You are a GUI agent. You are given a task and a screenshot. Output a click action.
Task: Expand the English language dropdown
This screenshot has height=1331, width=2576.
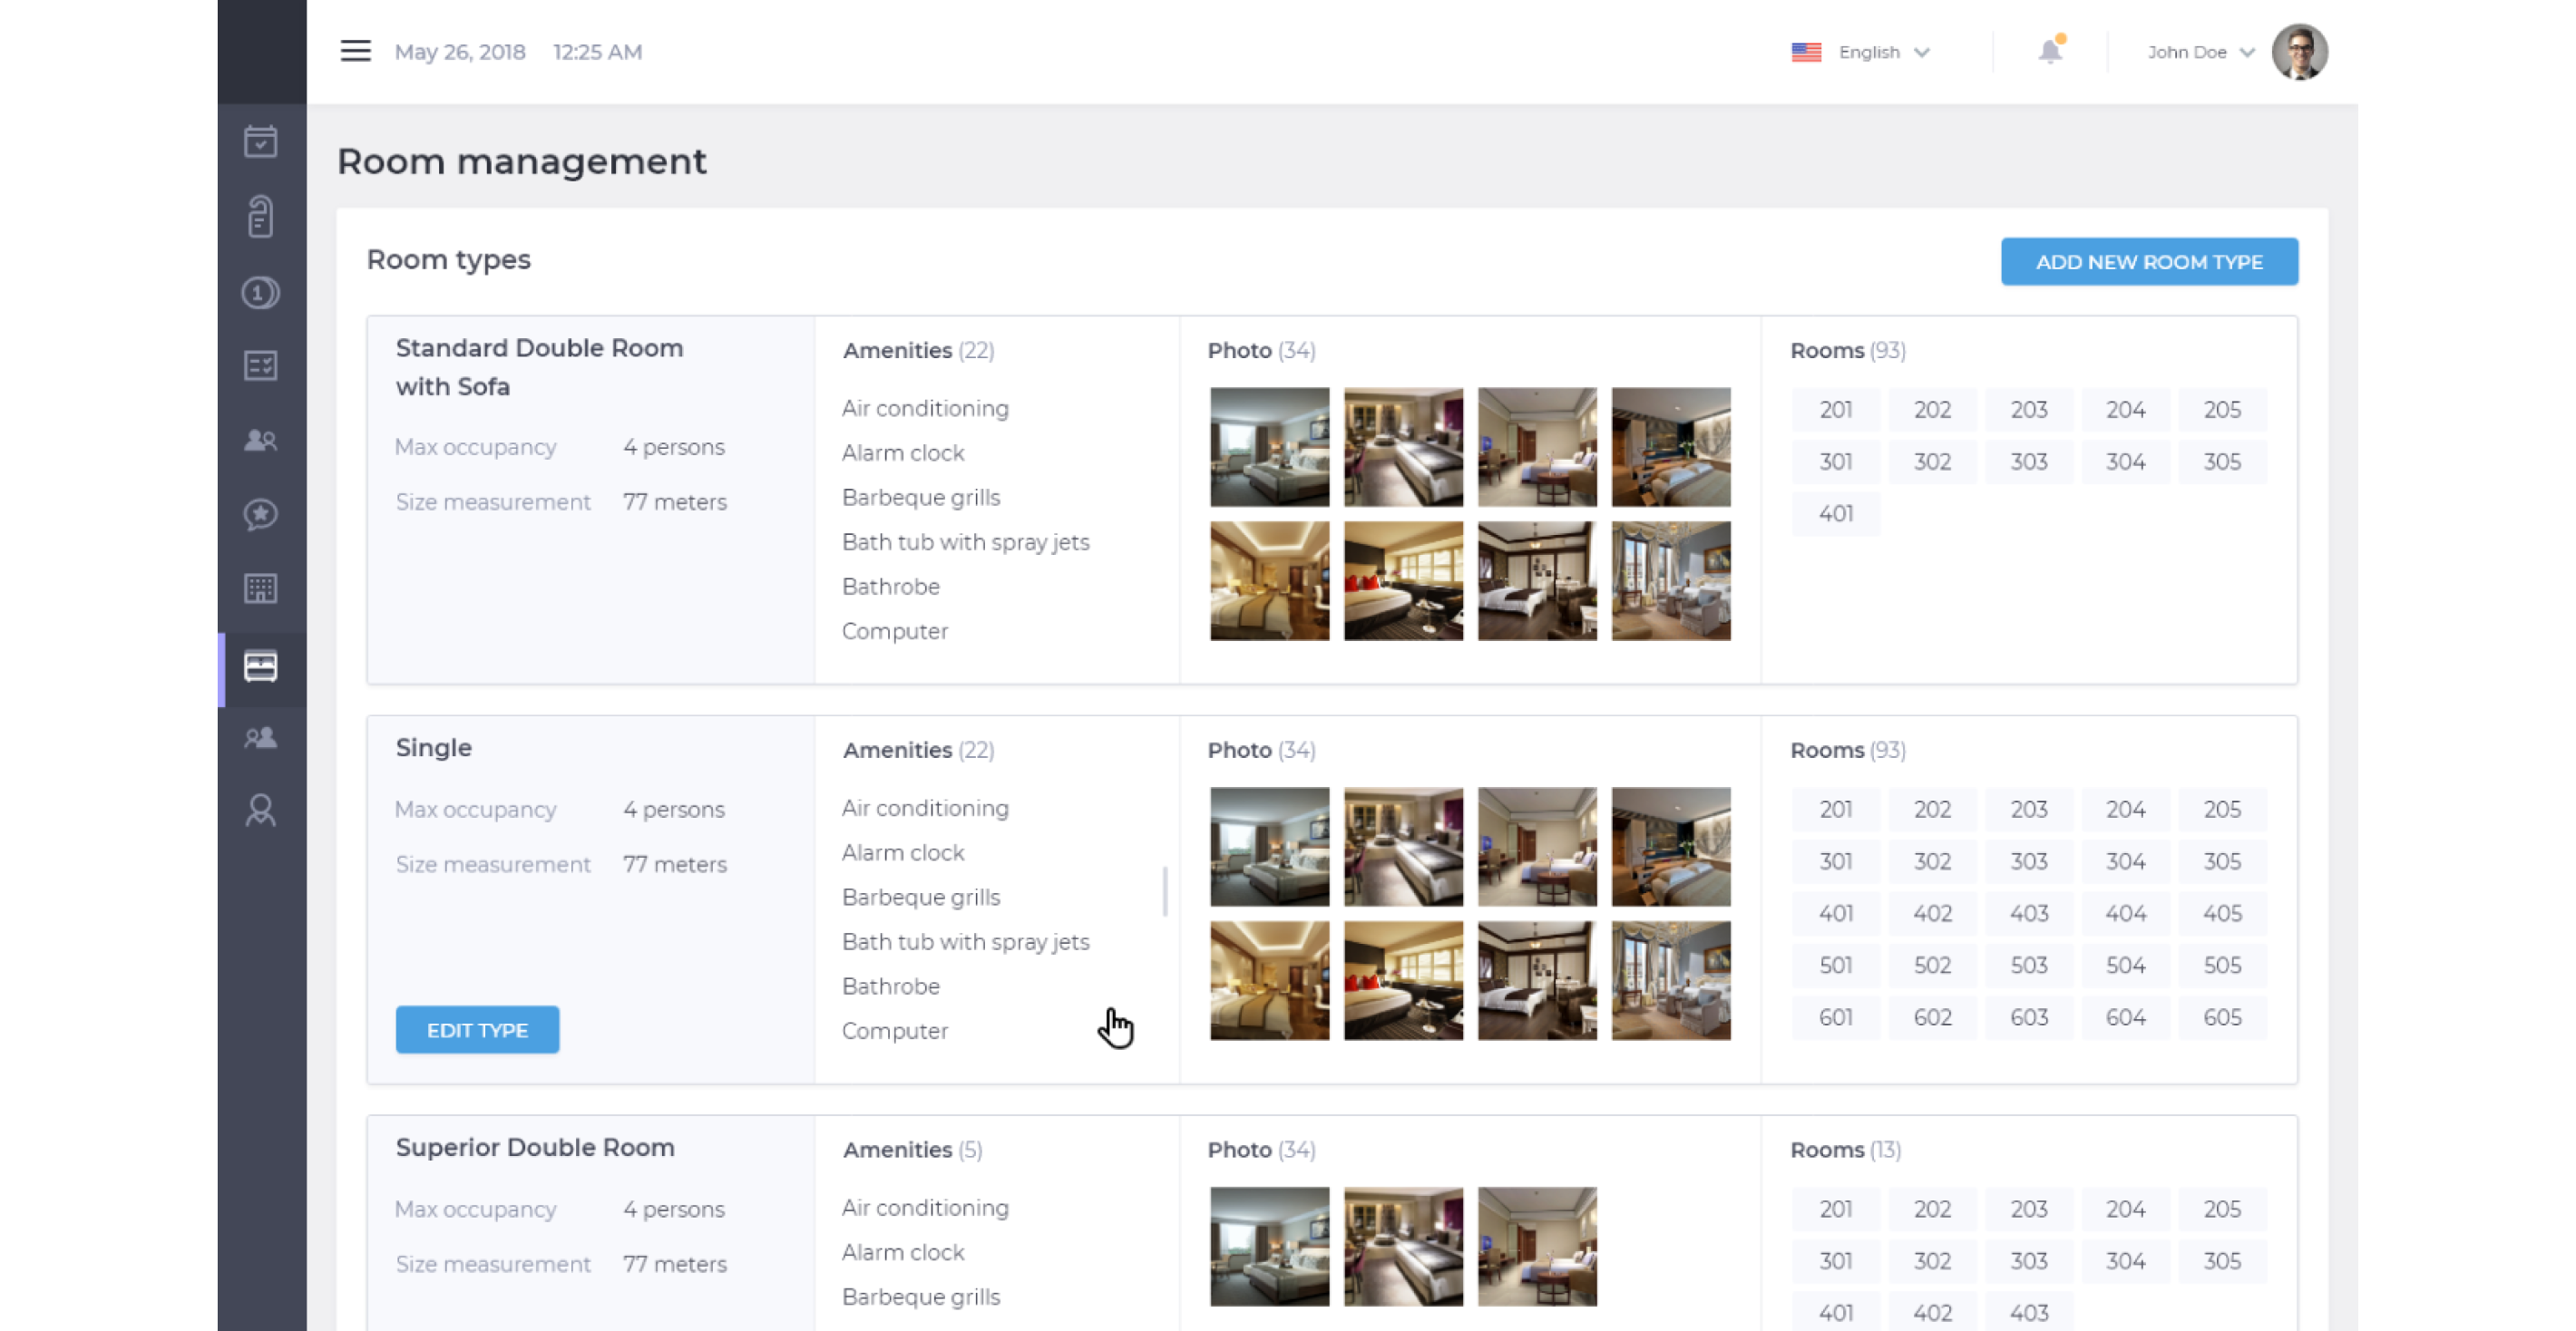pyautogui.click(x=1884, y=52)
